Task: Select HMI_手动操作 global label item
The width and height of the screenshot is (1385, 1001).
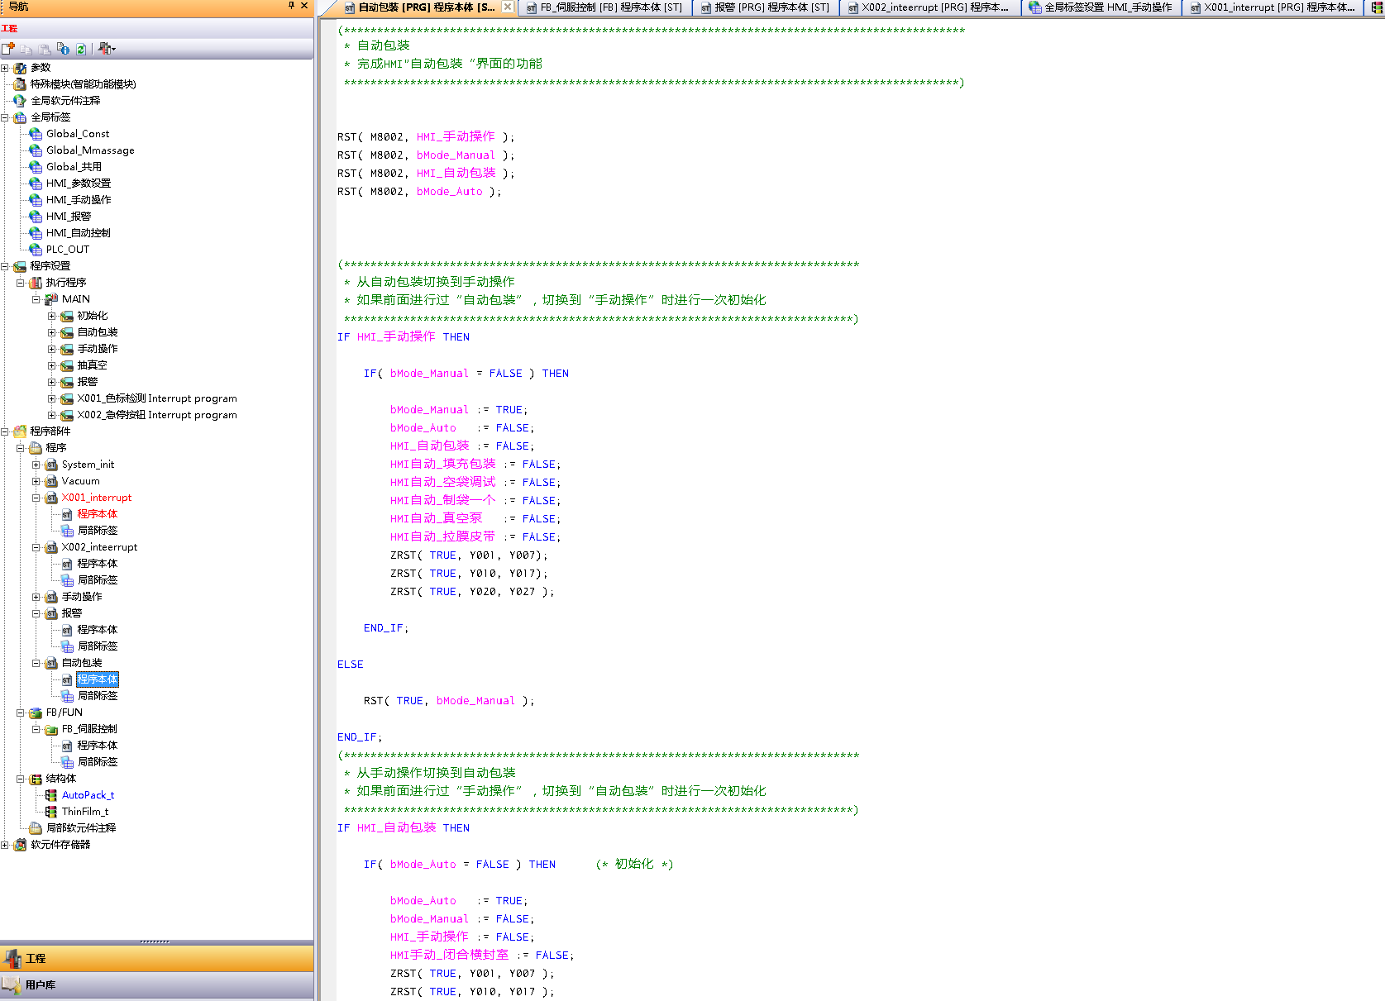Action: 78,200
